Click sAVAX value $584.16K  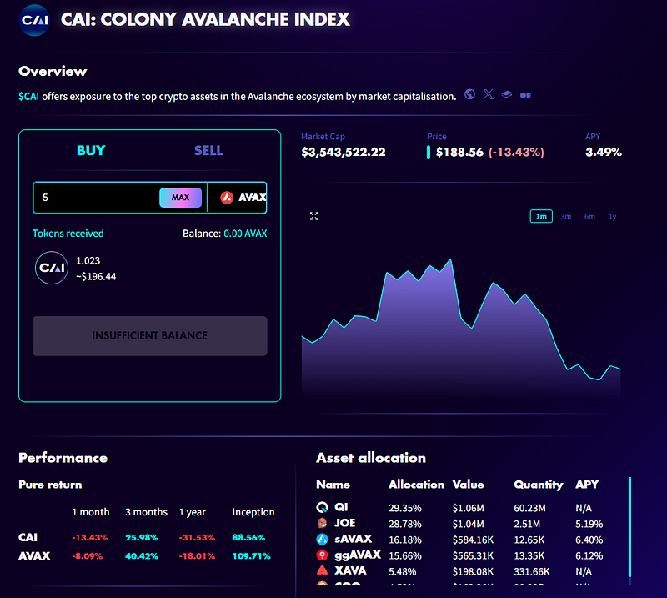[473, 540]
